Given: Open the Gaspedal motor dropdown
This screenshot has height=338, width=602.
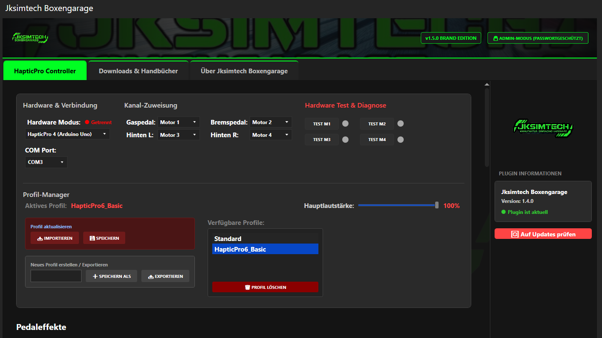Looking at the screenshot, I should (x=179, y=122).
